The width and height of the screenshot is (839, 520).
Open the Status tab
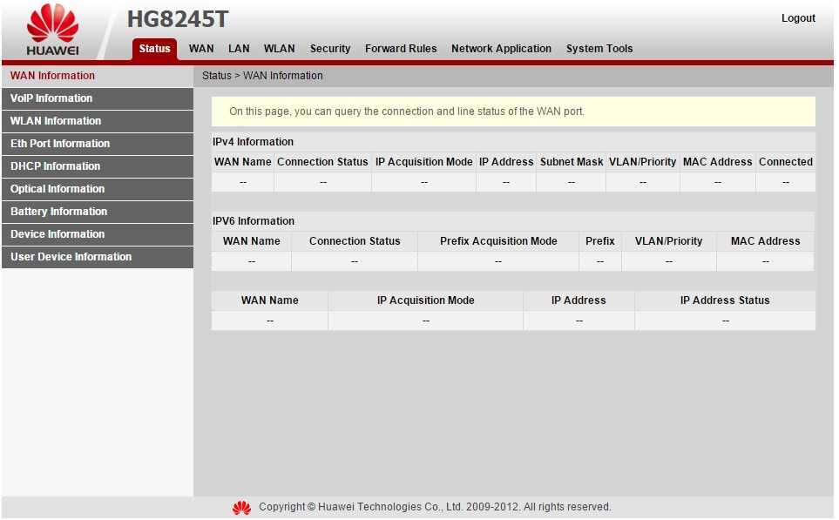point(154,49)
